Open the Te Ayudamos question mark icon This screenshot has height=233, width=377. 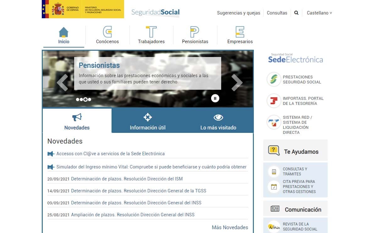click(273, 150)
